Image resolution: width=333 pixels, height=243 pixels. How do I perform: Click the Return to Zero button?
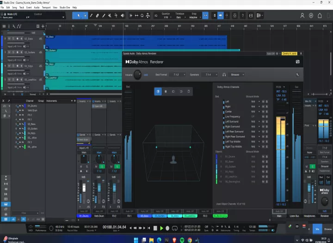(x=148, y=228)
